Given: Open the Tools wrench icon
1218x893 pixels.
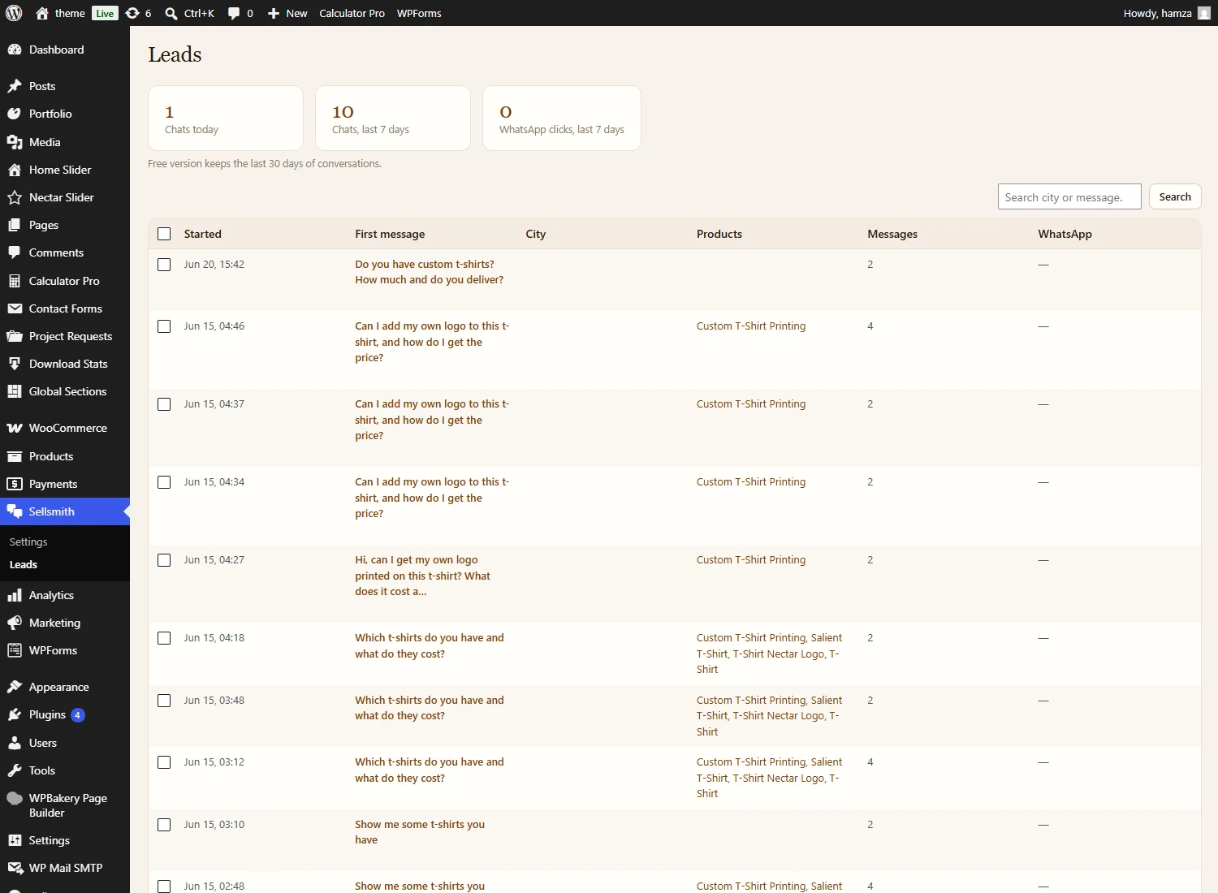Looking at the screenshot, I should [15, 770].
